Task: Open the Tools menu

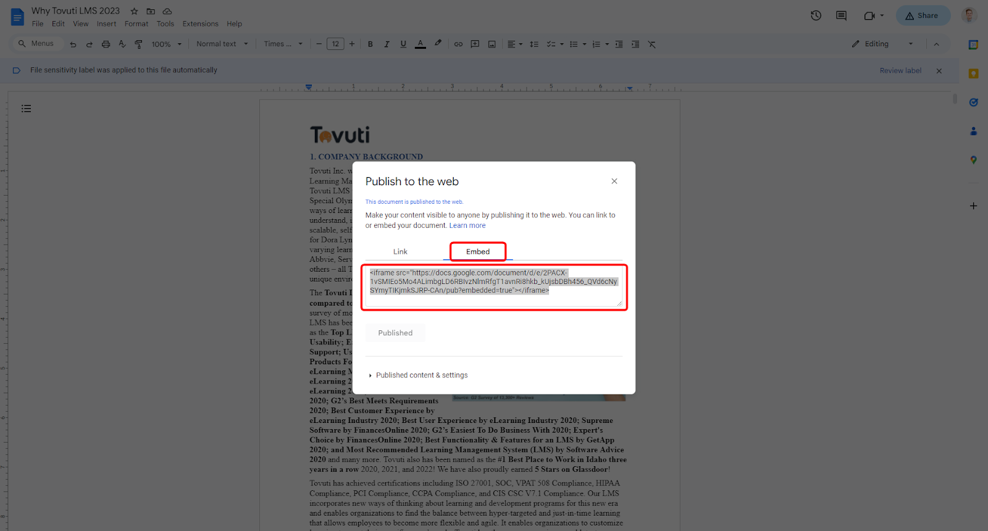Action: coord(165,24)
